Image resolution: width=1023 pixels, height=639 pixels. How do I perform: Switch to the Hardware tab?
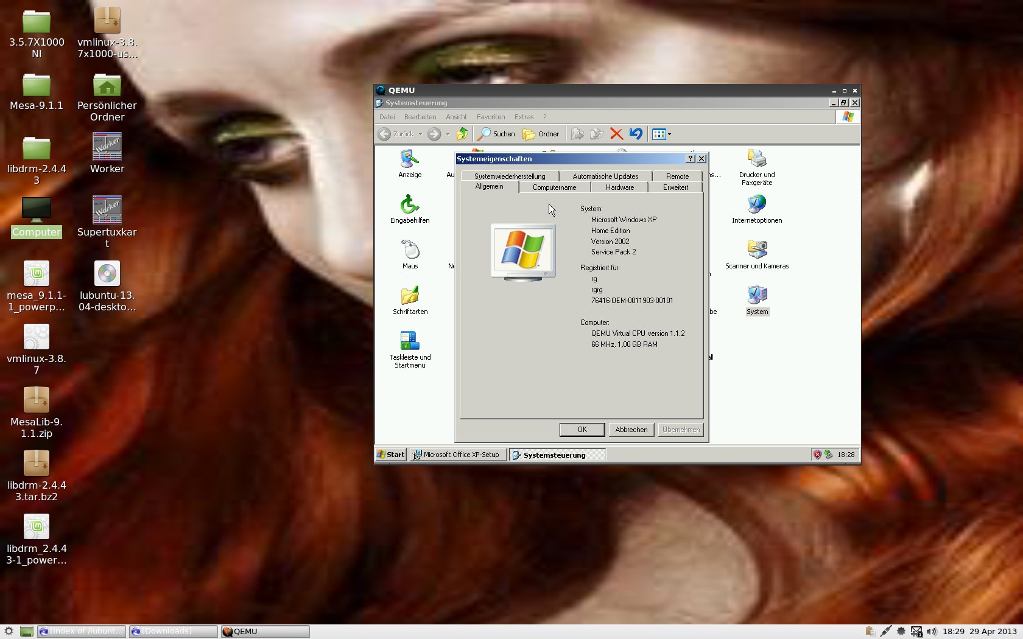point(619,187)
